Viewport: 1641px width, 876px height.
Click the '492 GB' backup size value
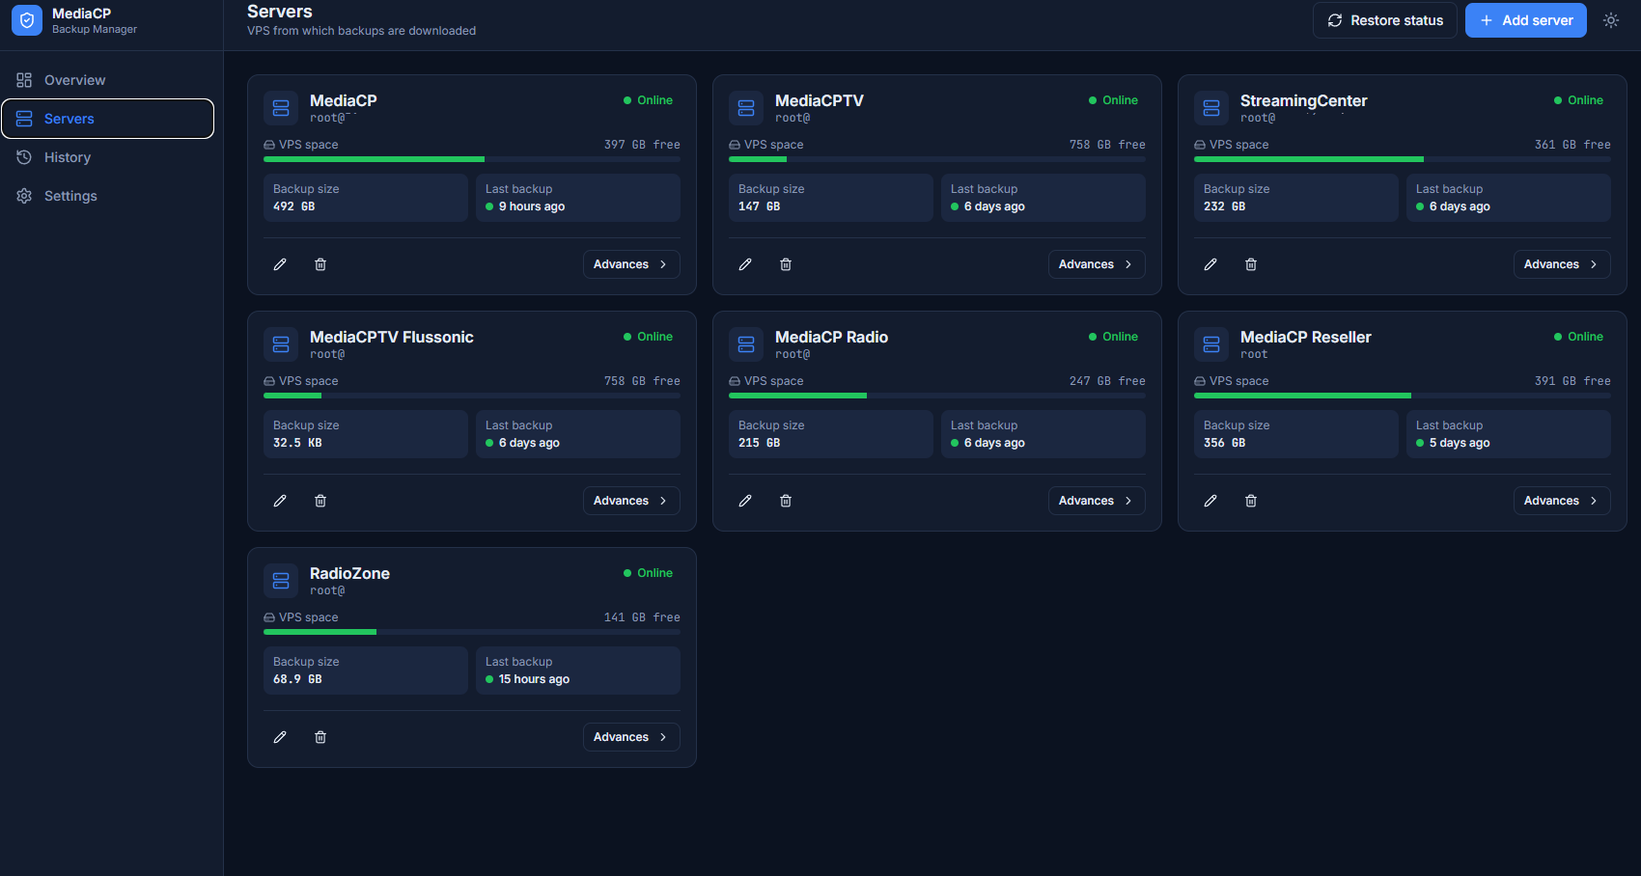click(294, 206)
